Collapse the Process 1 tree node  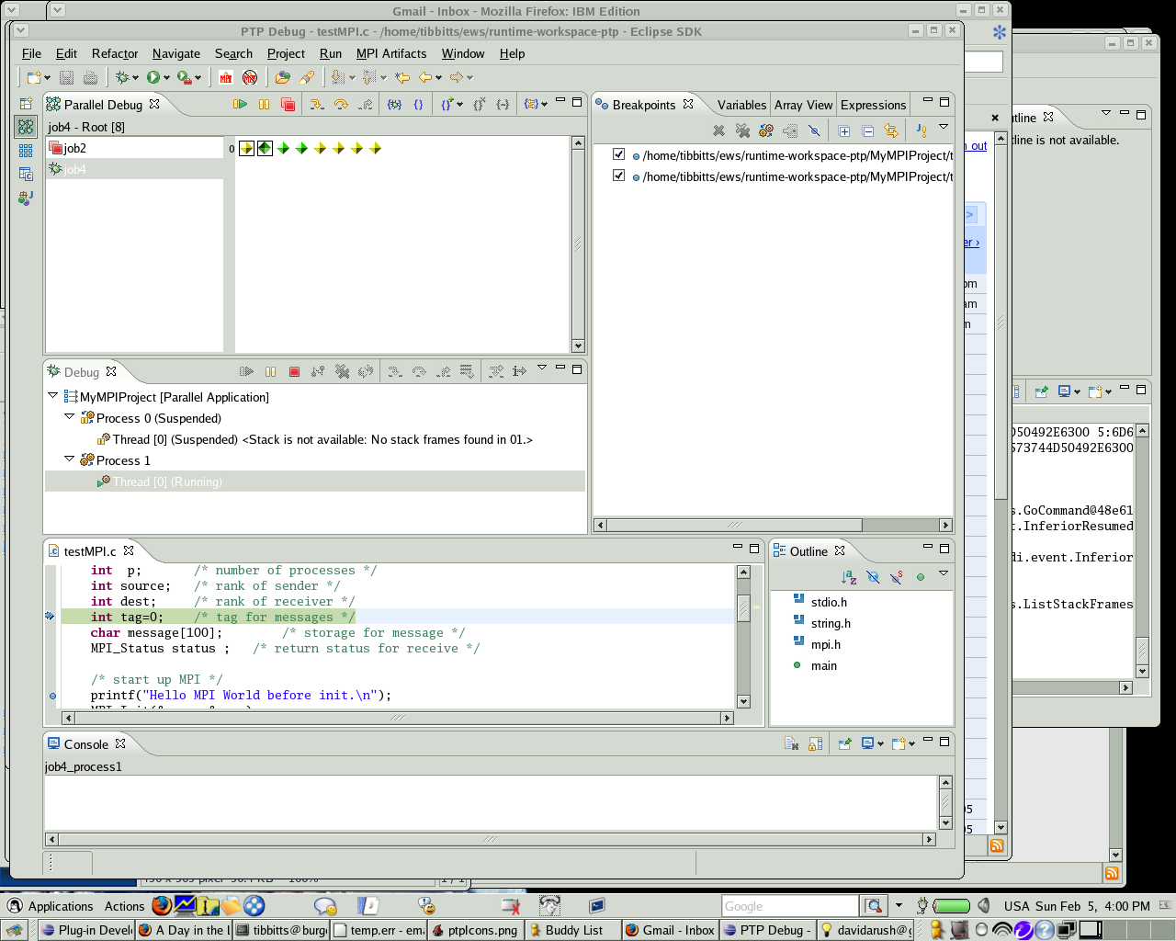pos(69,459)
